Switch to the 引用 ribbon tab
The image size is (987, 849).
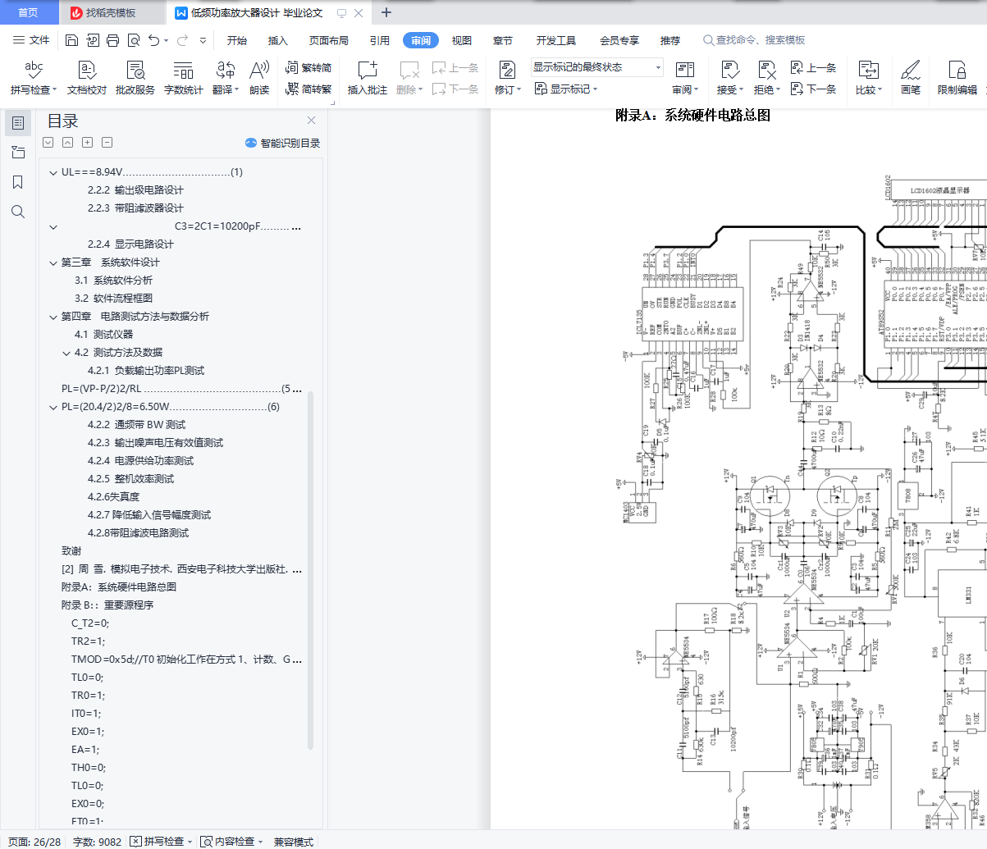pos(379,40)
